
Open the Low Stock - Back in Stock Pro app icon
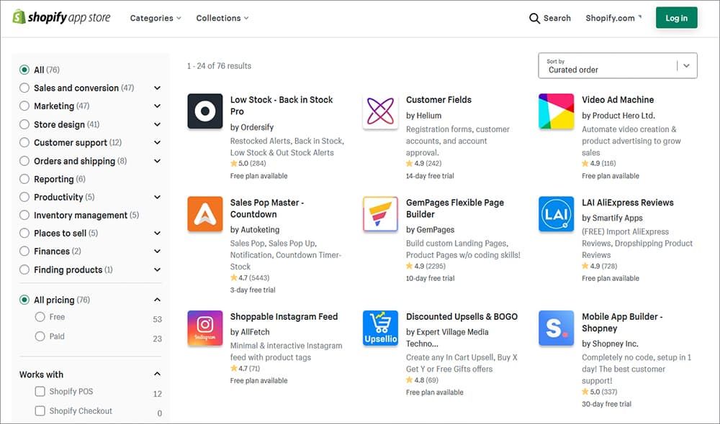pos(204,111)
